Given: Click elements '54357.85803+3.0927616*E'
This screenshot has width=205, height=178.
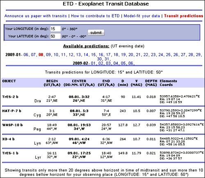Looking at the screenshot, I should [x=182, y=125].
